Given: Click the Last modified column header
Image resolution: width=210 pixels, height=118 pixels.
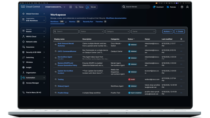Looking at the screenshot, I should (x=167, y=39).
